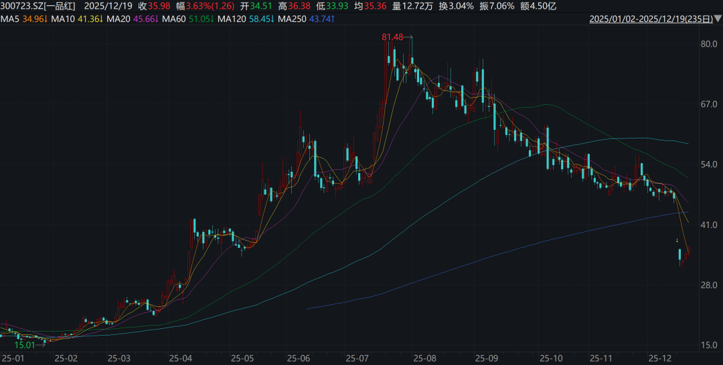723x365 pixels.
Task: Open the date range dropdown triangle
Action: click(x=717, y=19)
